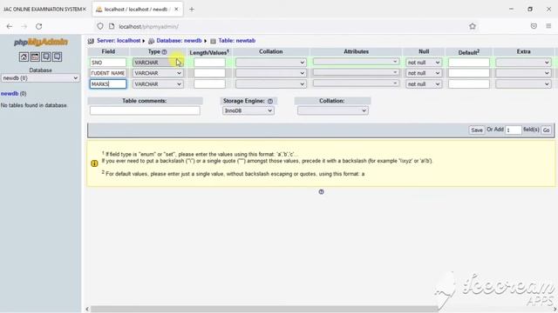Open Type dropdown for MARKS field
Viewport: 558px width, 313px height.
(x=158, y=84)
